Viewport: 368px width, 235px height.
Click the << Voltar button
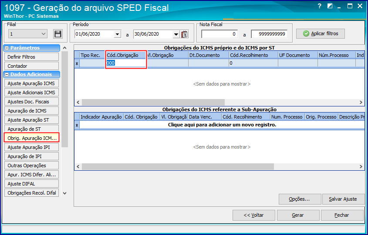click(x=254, y=215)
